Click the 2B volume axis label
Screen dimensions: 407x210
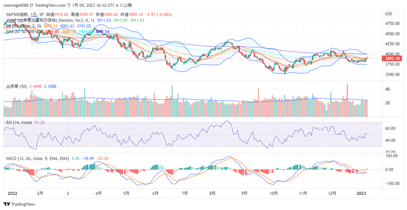click(x=388, y=103)
